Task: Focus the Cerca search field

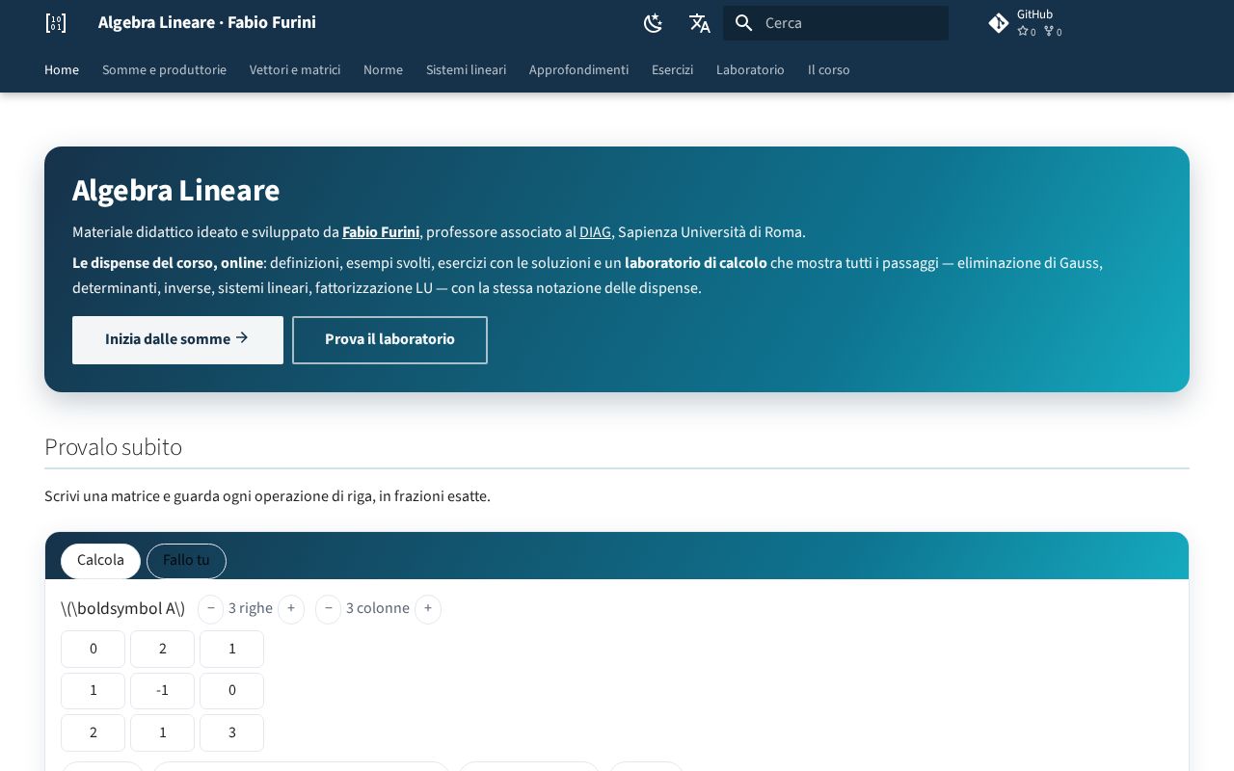Action: click(x=836, y=23)
